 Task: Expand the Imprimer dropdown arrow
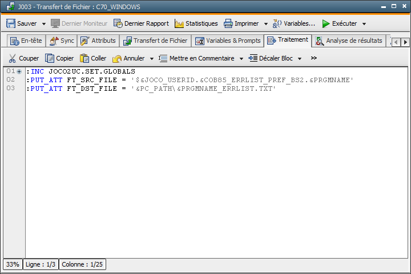266,24
